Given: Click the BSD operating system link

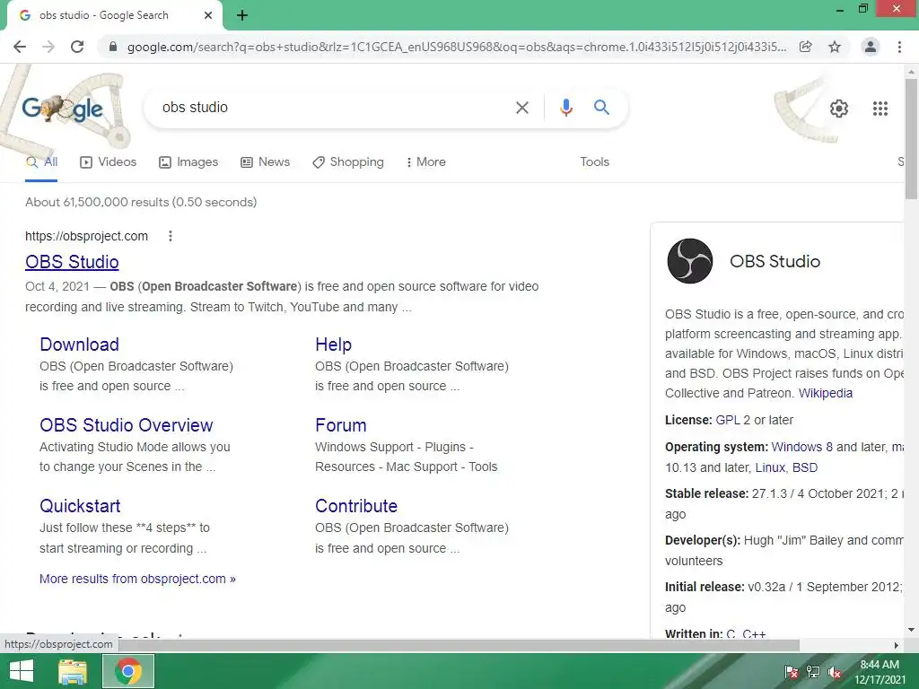Looking at the screenshot, I should pyautogui.click(x=805, y=467).
